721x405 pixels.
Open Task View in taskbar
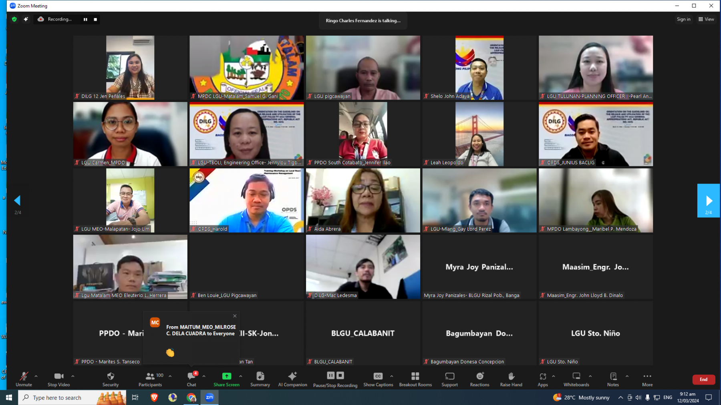[x=135, y=397]
